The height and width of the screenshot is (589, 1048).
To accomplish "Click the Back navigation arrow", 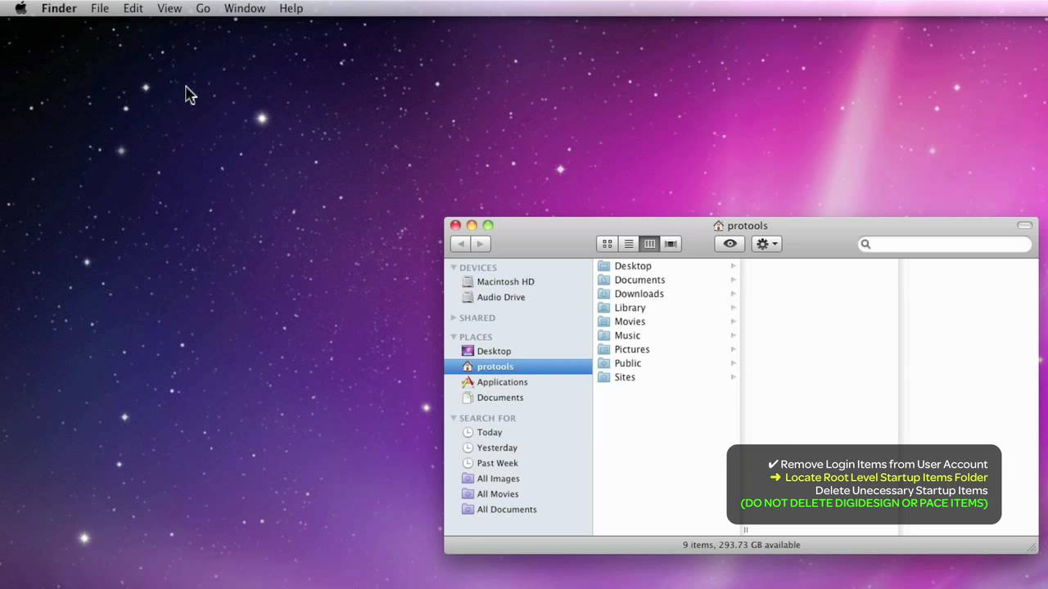I will pyautogui.click(x=460, y=244).
